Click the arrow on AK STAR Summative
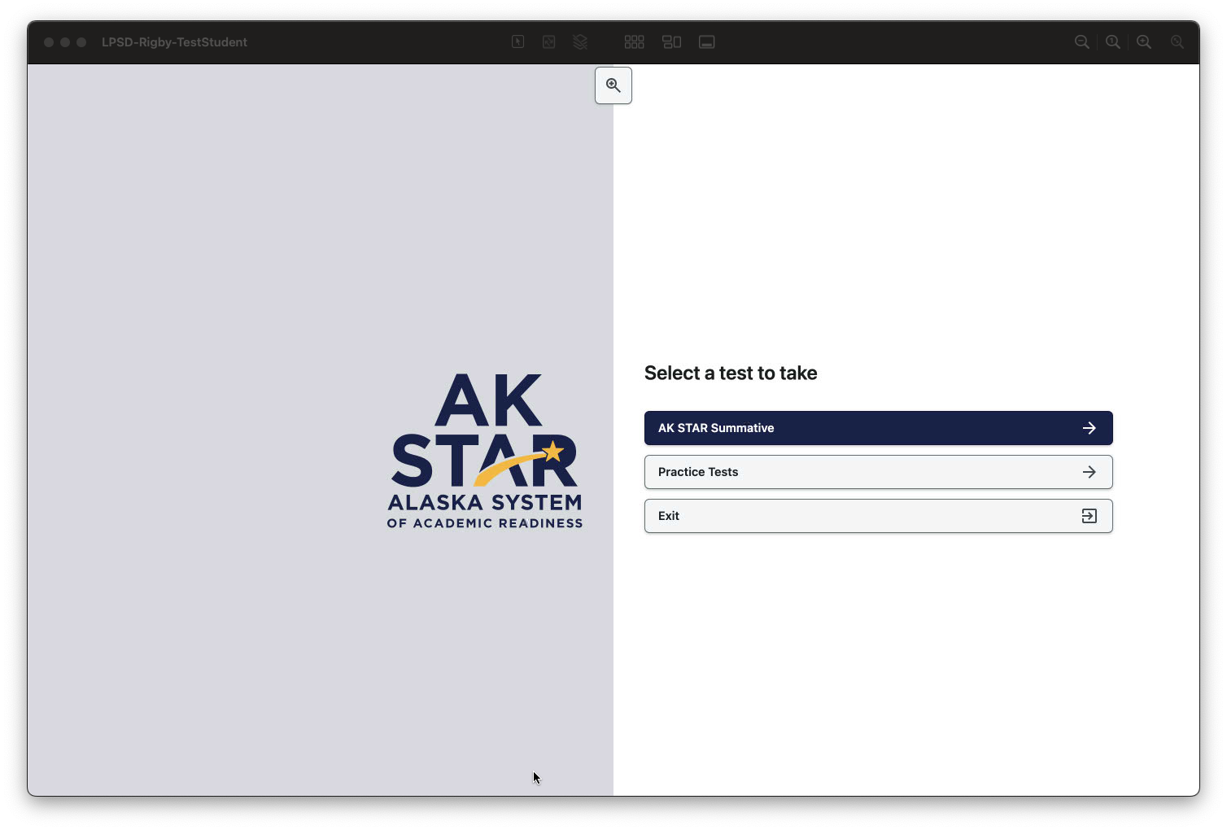This screenshot has height=830, width=1227. (x=1089, y=428)
